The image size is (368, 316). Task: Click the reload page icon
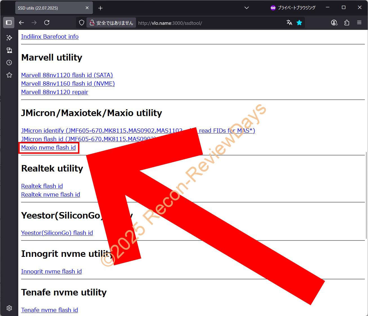[47, 23]
